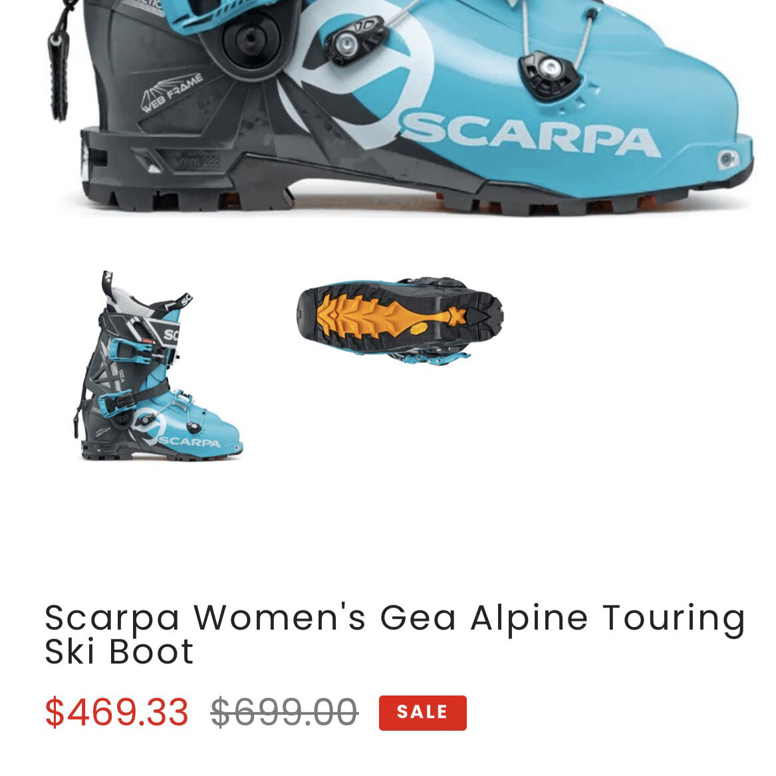This screenshot has width=776, height=776.
Task: Click the red SALE badge
Action: (423, 713)
